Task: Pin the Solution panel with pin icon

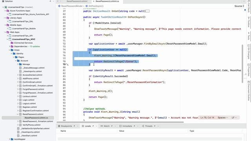Action: click(x=50, y=1)
